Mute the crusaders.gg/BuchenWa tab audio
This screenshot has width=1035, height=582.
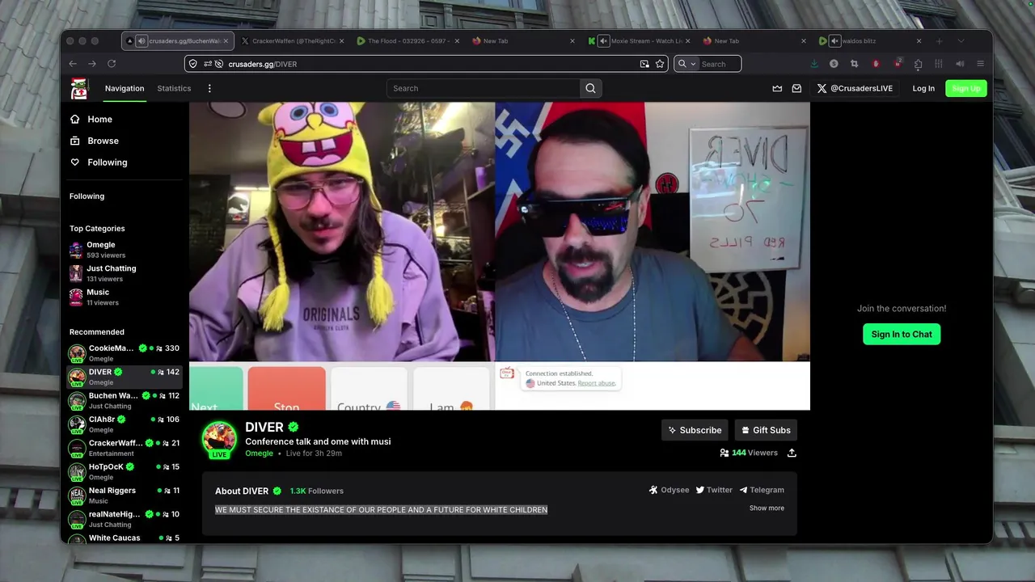coord(142,40)
